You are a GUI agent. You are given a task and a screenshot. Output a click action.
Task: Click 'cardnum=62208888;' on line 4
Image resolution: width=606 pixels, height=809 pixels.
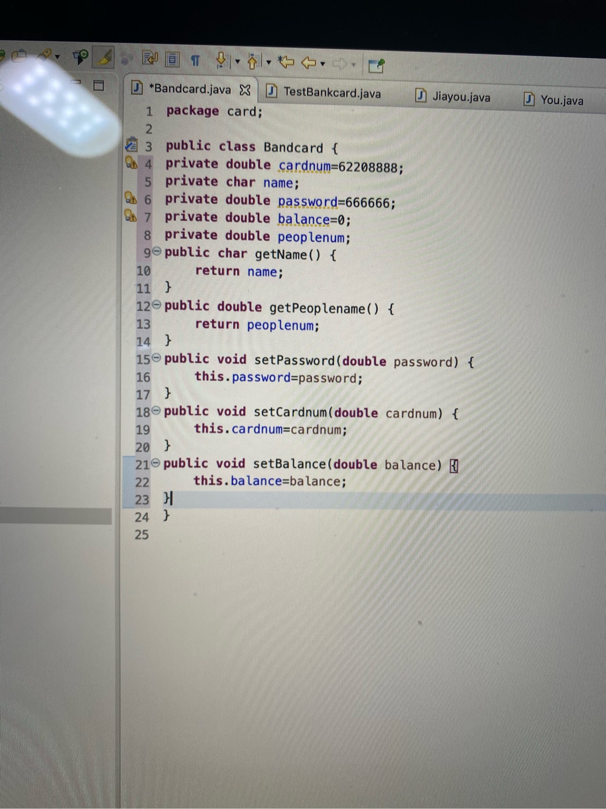point(341,167)
